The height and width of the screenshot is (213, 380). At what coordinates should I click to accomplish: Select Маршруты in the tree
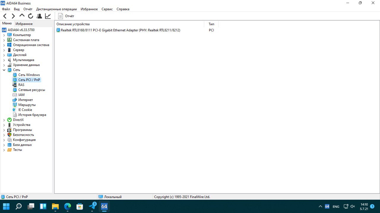pyautogui.click(x=27, y=105)
